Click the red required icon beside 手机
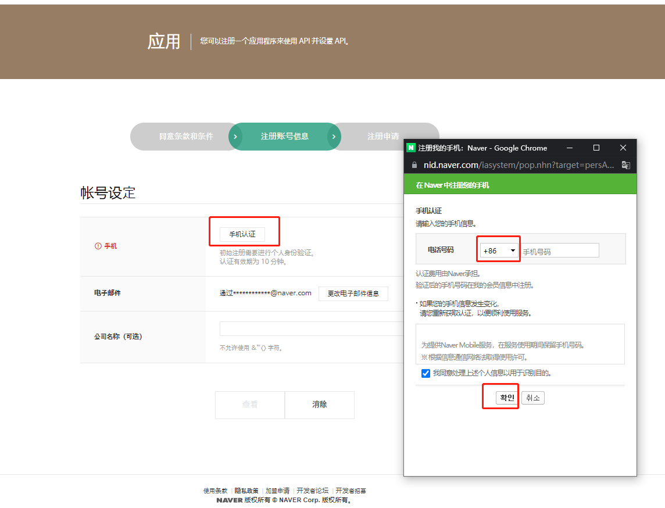This screenshot has width=665, height=508. (98, 246)
